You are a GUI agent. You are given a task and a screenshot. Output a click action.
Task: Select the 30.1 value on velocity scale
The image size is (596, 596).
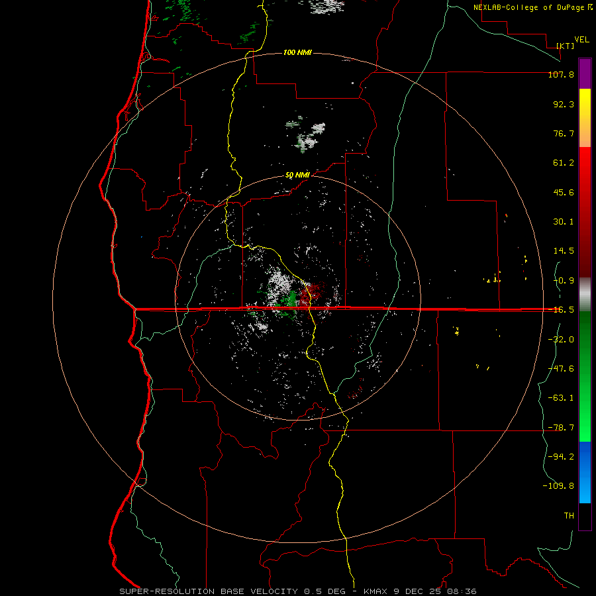coord(564,222)
